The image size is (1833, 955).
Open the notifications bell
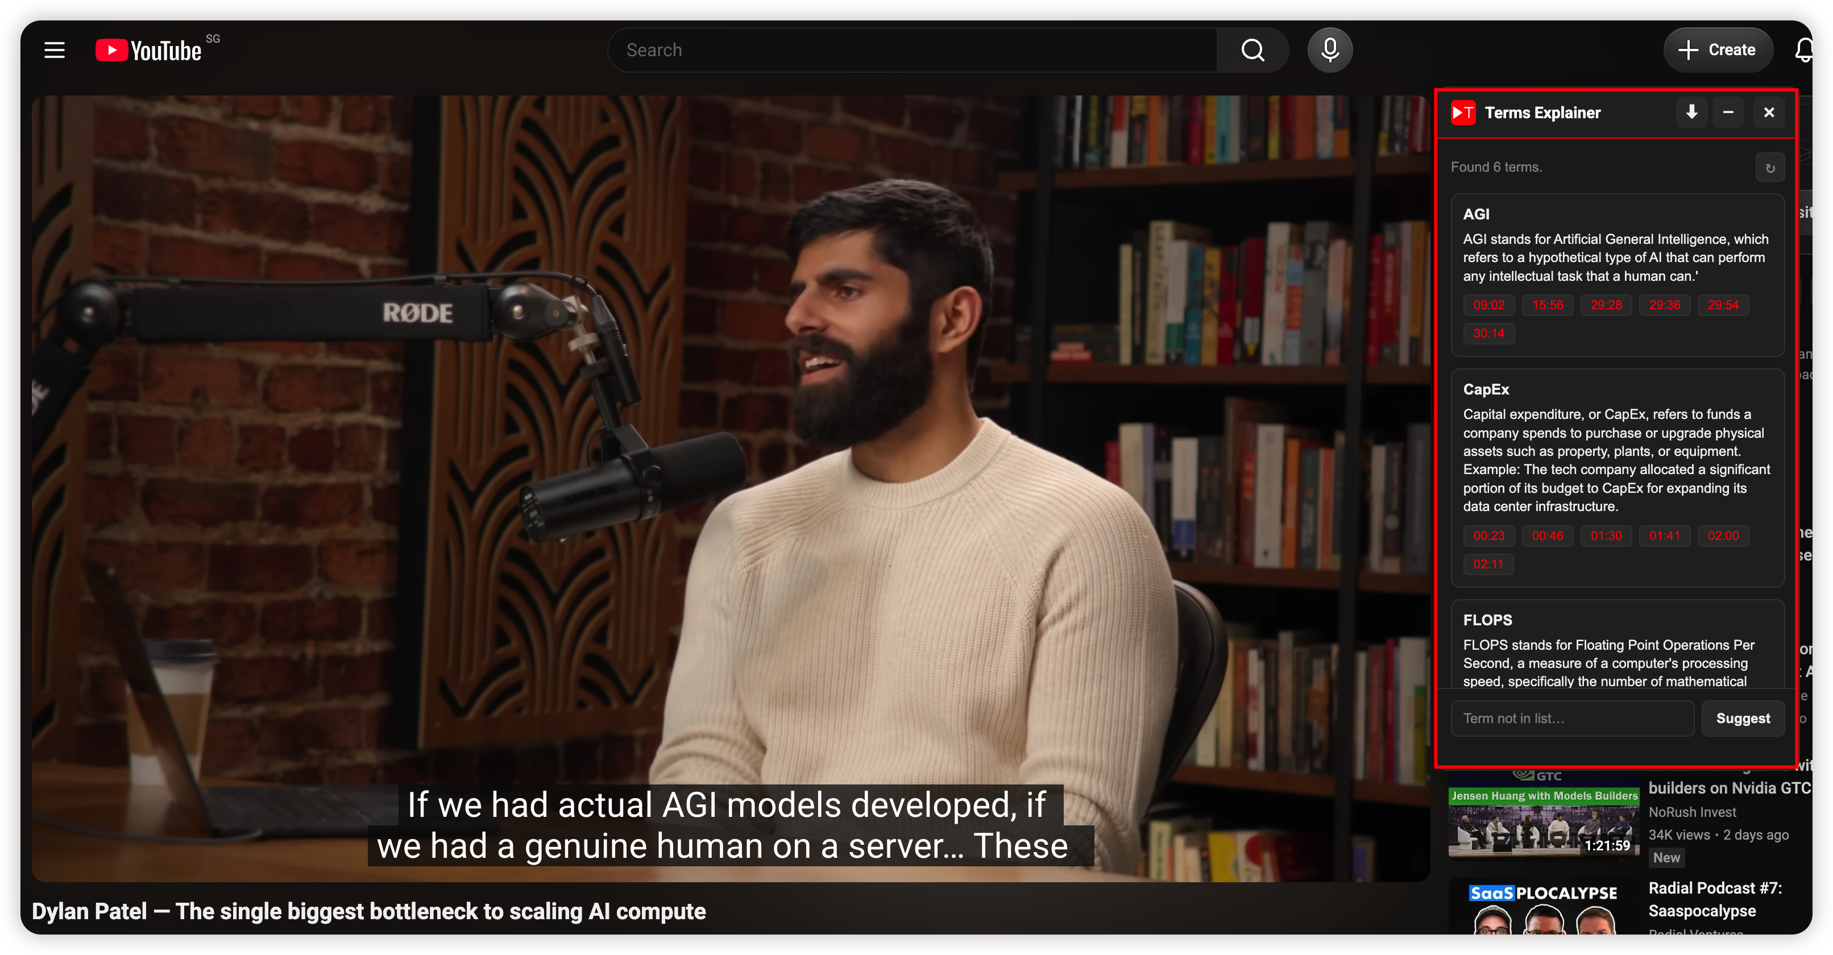(1804, 50)
